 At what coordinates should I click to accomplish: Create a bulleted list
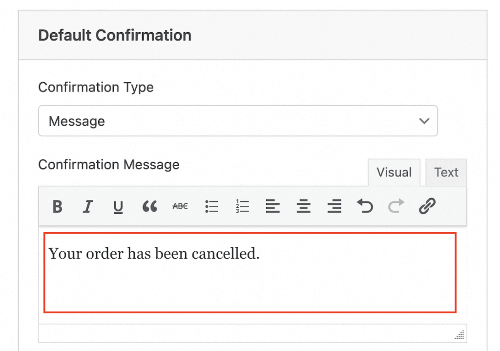[211, 207]
